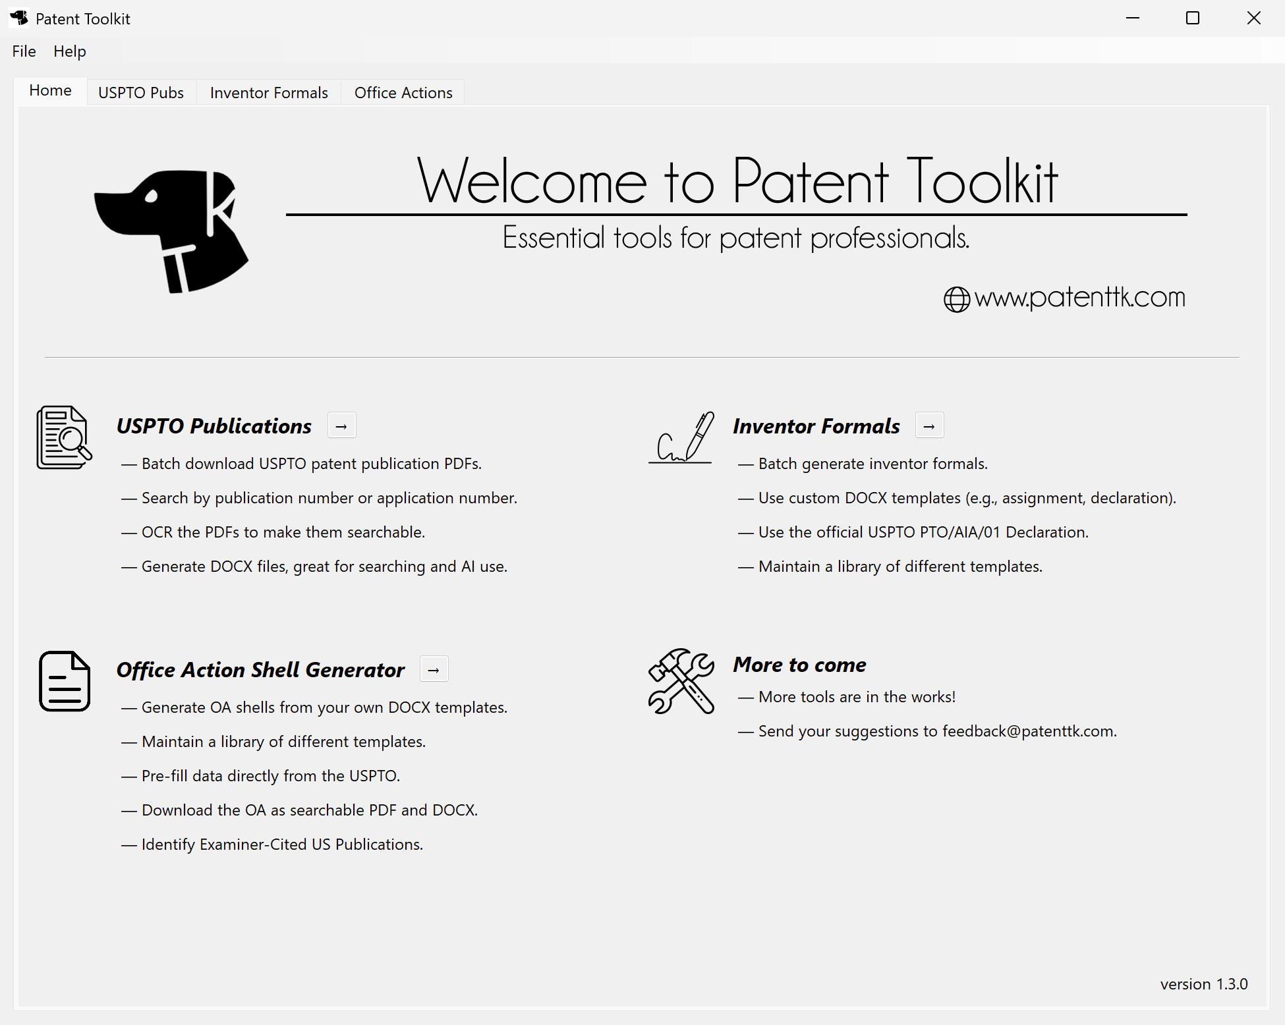Switch to the USPTO Pubs tab
The width and height of the screenshot is (1285, 1025).
pos(140,92)
